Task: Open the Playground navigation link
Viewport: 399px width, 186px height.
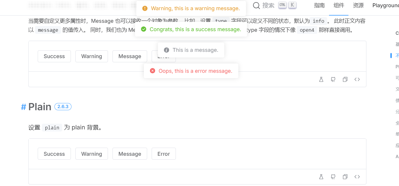Action: tap(386, 5)
